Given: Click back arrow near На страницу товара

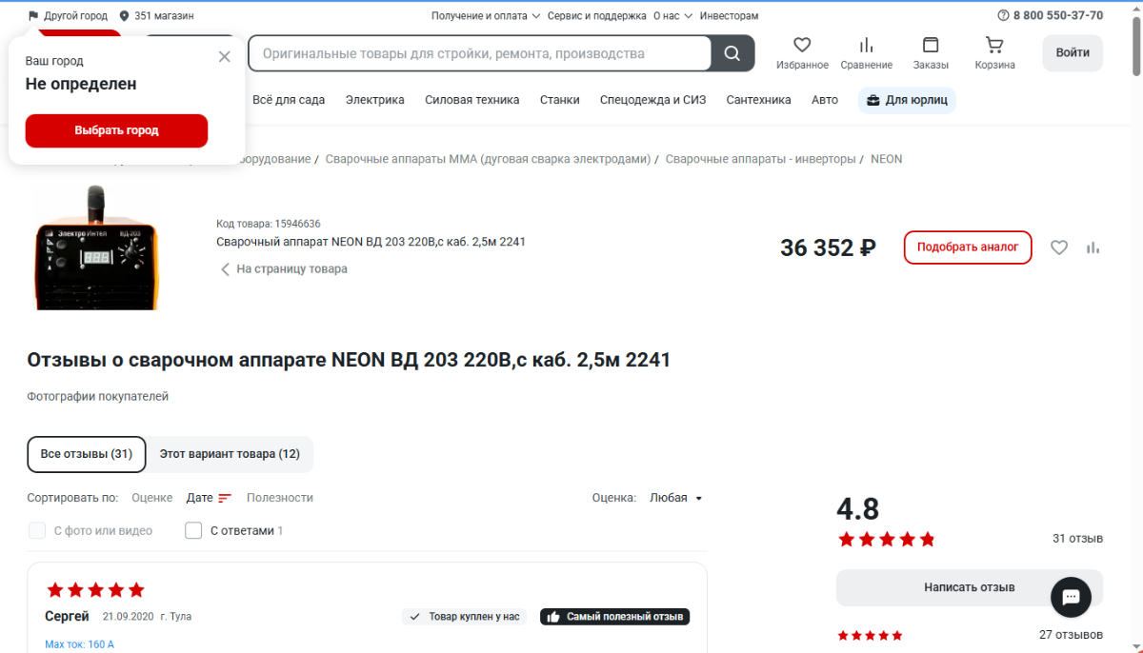Looking at the screenshot, I should 226,269.
